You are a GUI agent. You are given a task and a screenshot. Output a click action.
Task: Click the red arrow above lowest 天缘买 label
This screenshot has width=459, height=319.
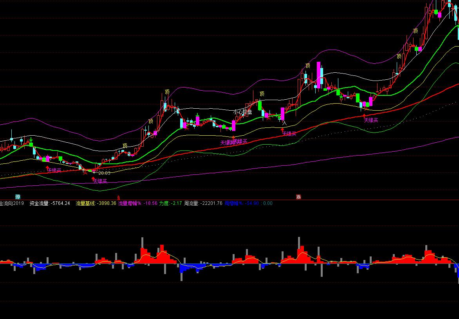click(93, 178)
